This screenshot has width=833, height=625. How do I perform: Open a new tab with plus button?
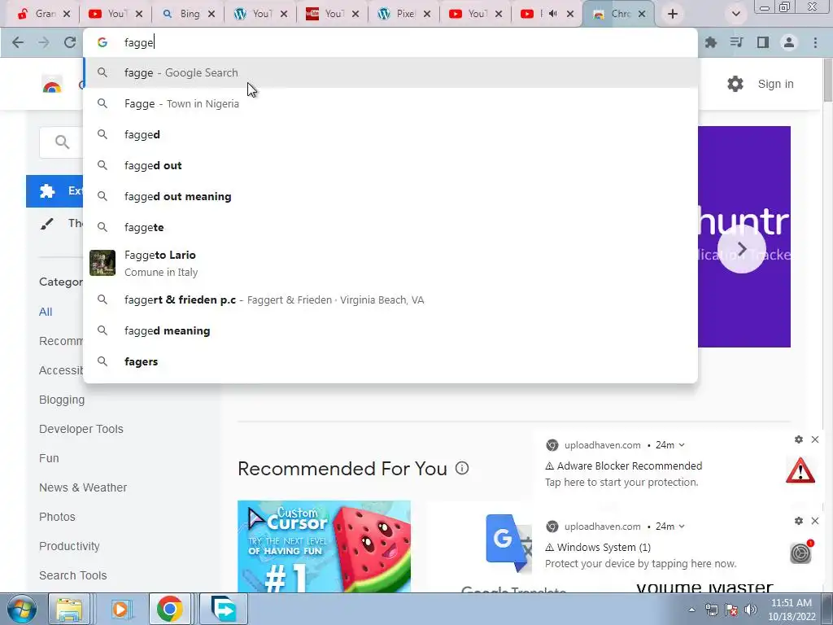pos(673,14)
